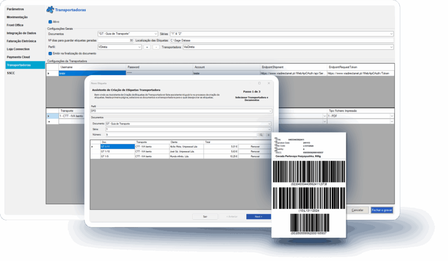
Task: Select the 'GT 1/10' document cell
Action: 117,152
